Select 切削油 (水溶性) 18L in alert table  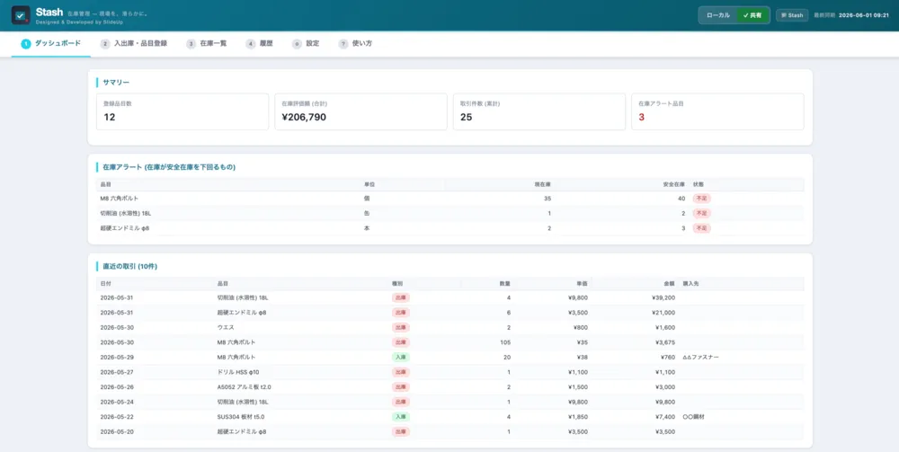(x=126, y=213)
